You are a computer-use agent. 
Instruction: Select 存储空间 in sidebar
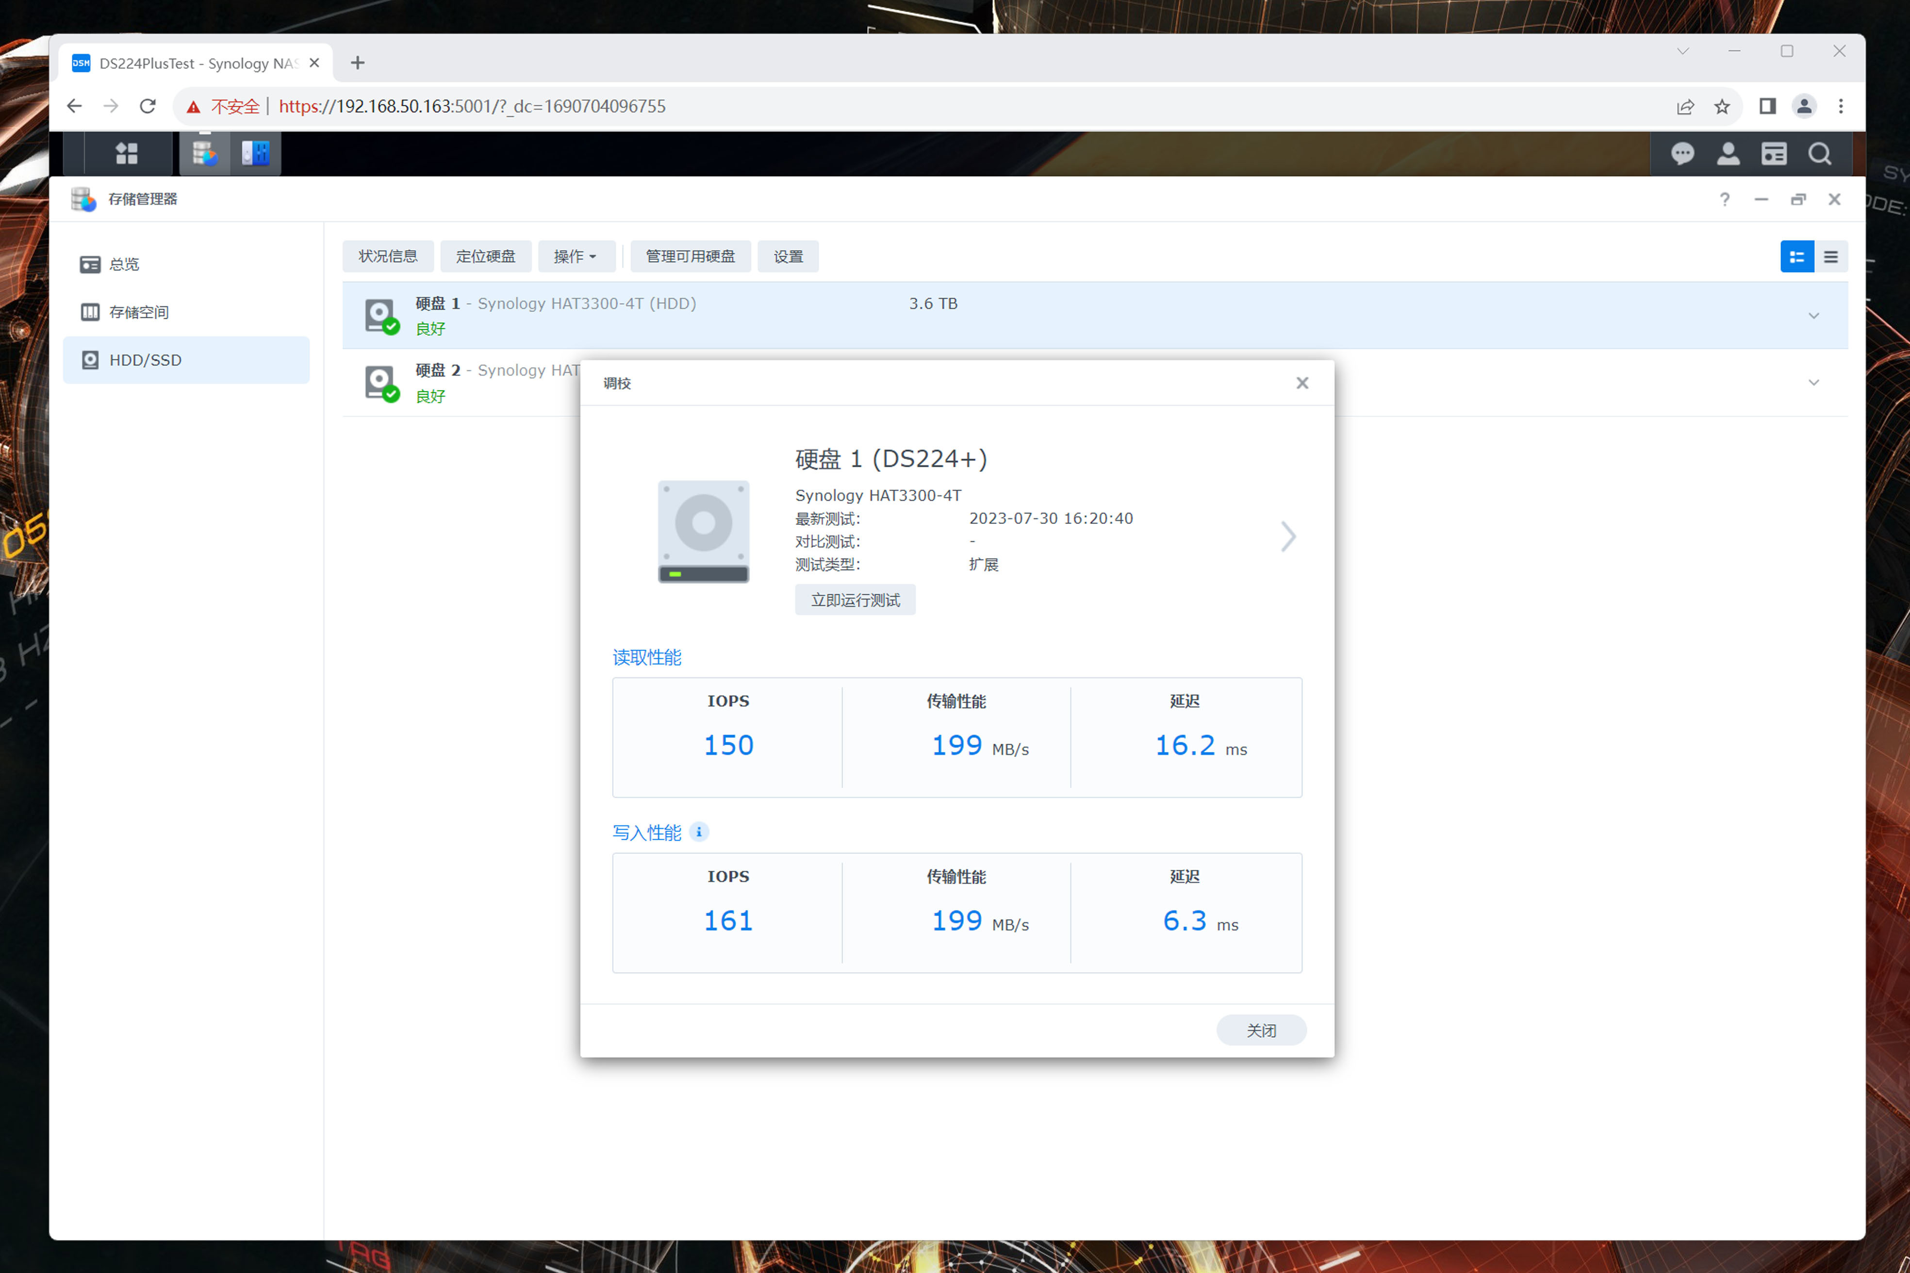(138, 312)
